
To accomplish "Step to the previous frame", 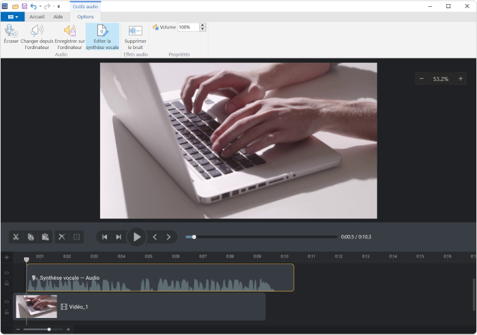I will [155, 237].
